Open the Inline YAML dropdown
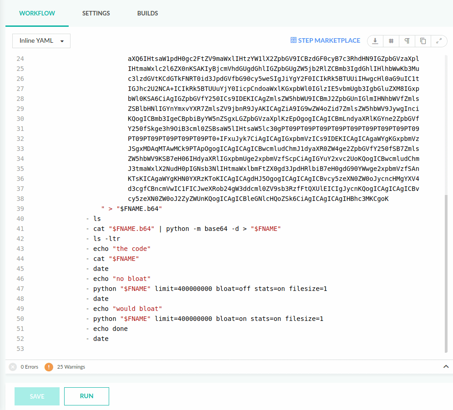This screenshot has height=410, width=453. (x=41, y=41)
